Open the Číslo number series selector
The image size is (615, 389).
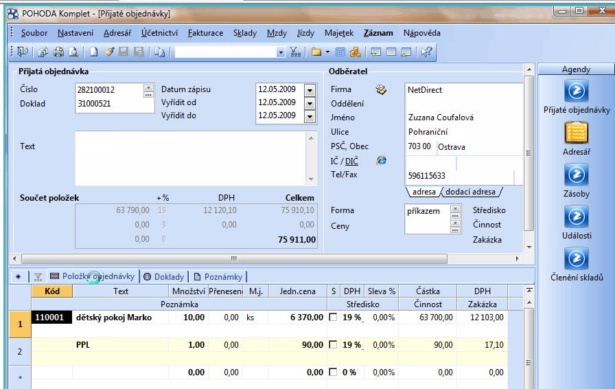tap(148, 91)
